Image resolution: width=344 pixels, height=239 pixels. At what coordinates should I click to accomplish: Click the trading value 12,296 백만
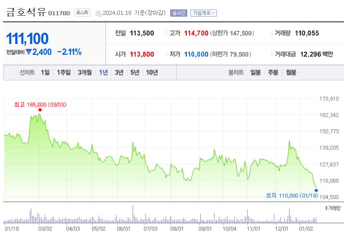point(316,54)
